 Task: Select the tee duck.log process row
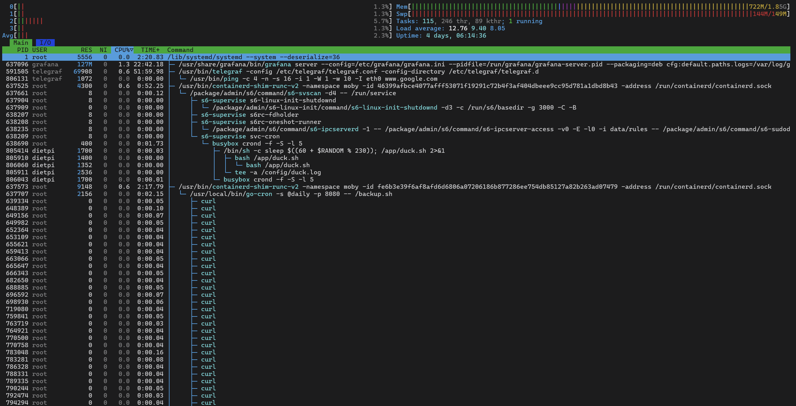coord(396,172)
